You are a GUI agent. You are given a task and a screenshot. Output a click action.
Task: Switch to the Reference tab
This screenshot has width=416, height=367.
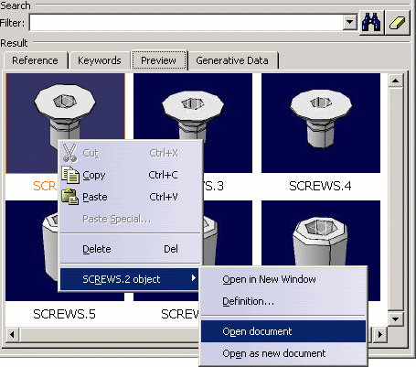coord(35,60)
